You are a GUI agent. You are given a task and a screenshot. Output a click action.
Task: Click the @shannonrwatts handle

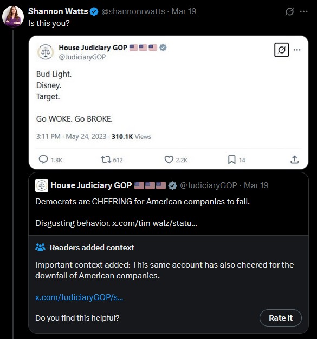tap(133, 11)
